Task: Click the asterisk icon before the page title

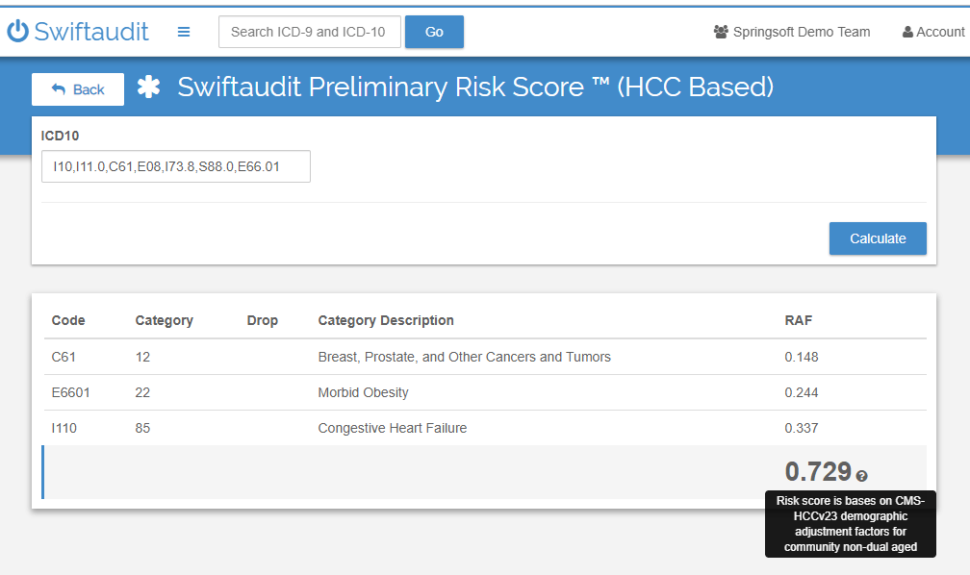Action: coord(148,87)
